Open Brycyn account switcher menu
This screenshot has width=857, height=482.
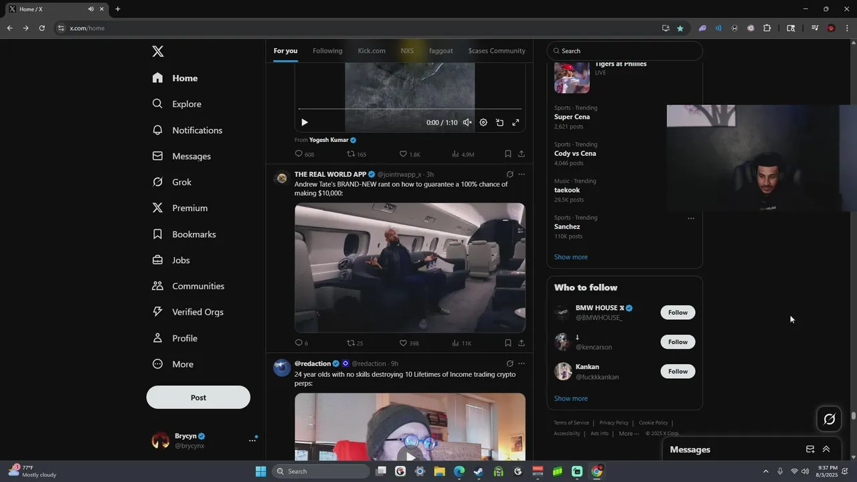[x=204, y=440]
